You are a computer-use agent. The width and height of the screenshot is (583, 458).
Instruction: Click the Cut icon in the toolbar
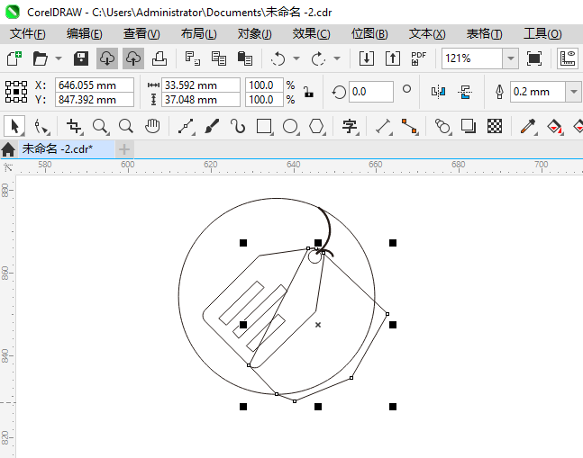(192, 58)
